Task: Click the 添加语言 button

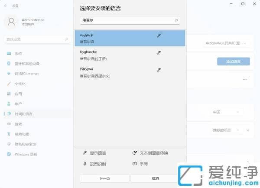Action: (x=233, y=61)
